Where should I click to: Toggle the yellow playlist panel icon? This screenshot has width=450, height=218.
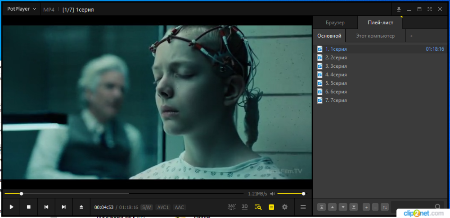[271, 207]
